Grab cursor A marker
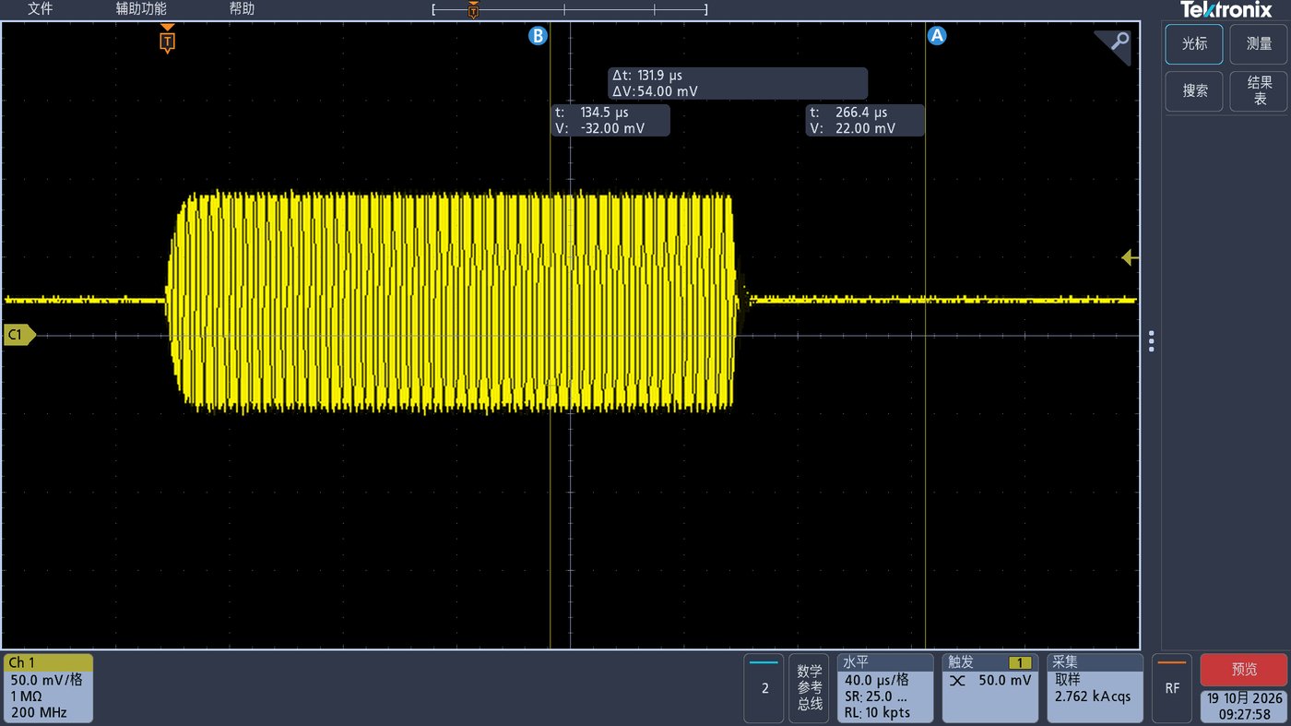This screenshot has height=726, width=1291. (937, 36)
